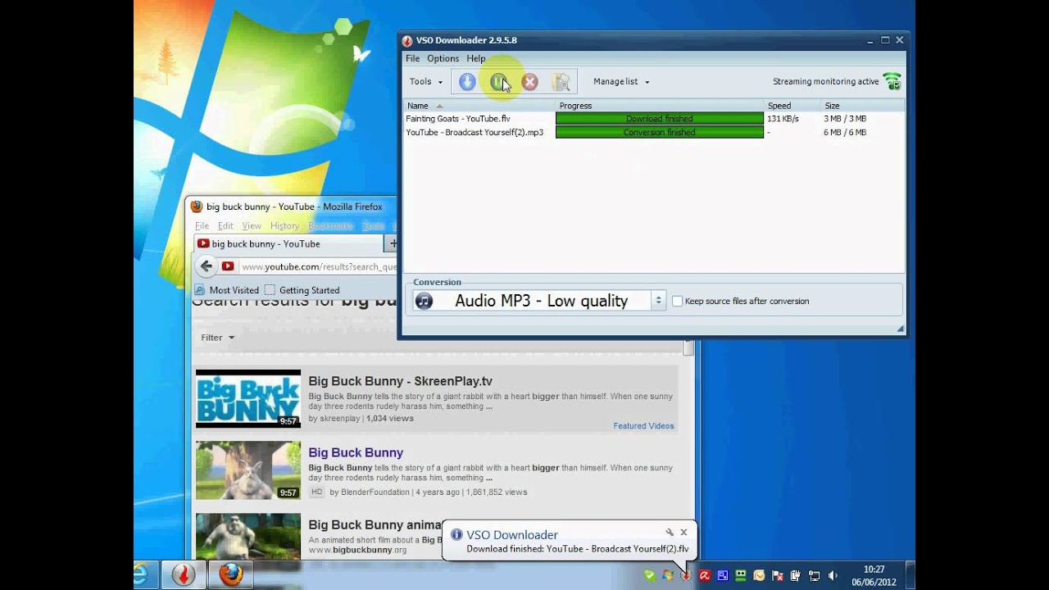Image resolution: width=1049 pixels, height=590 pixels.
Task: Open Getting Started bookmark
Action: 302,290
